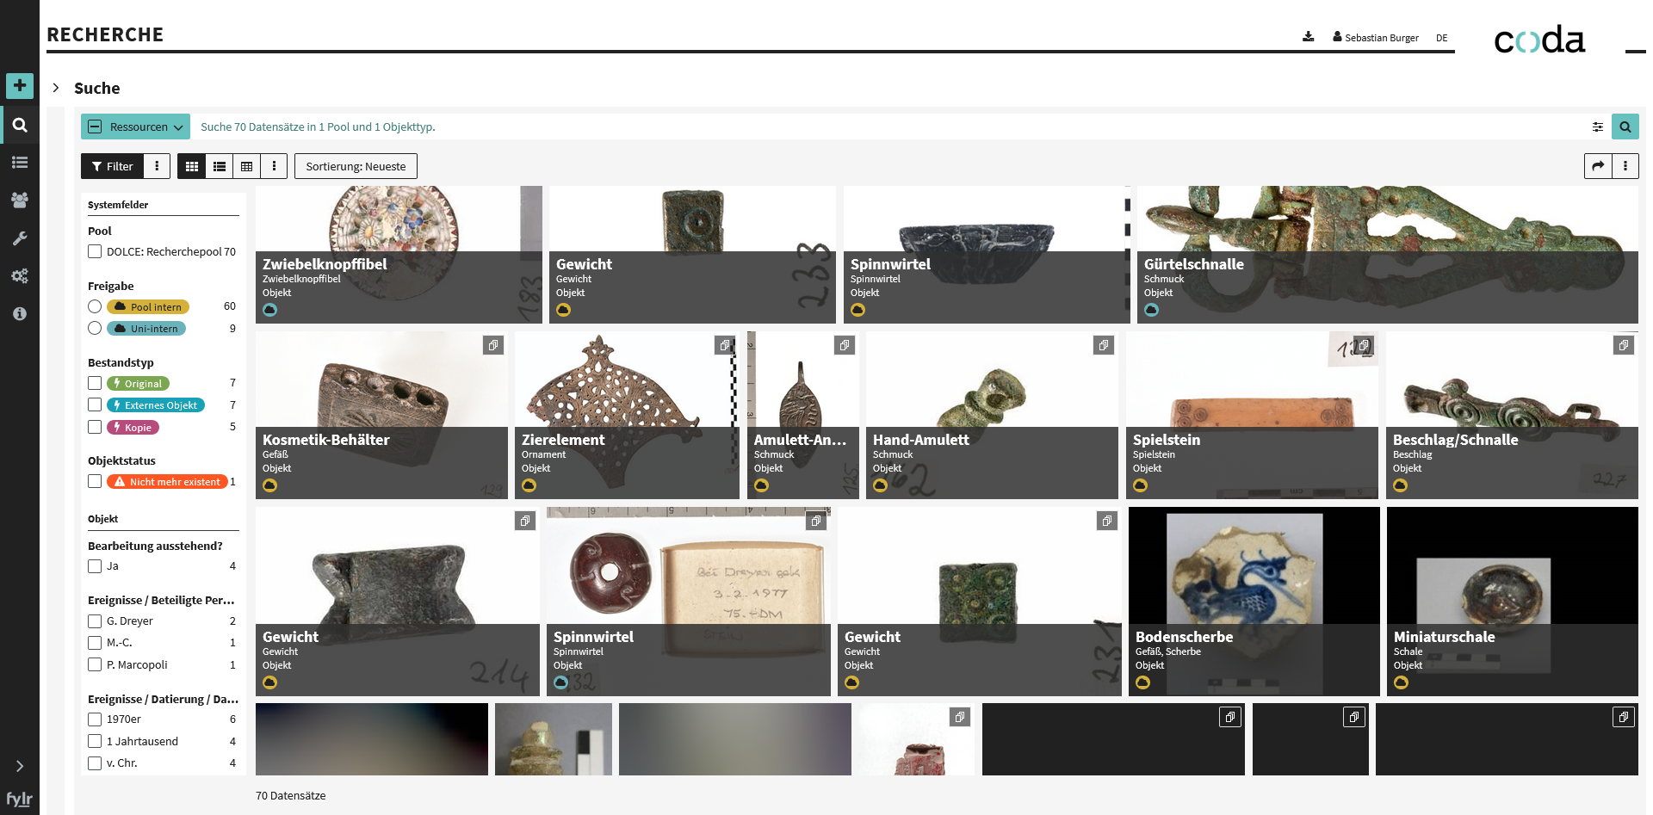Open the wrench tools icon in sidebar
The width and height of the screenshot is (1653, 815).
19,238
